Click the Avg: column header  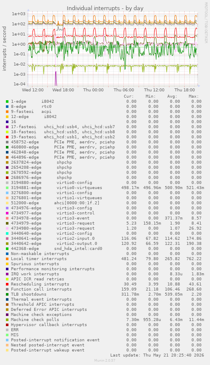[x=172, y=96]
